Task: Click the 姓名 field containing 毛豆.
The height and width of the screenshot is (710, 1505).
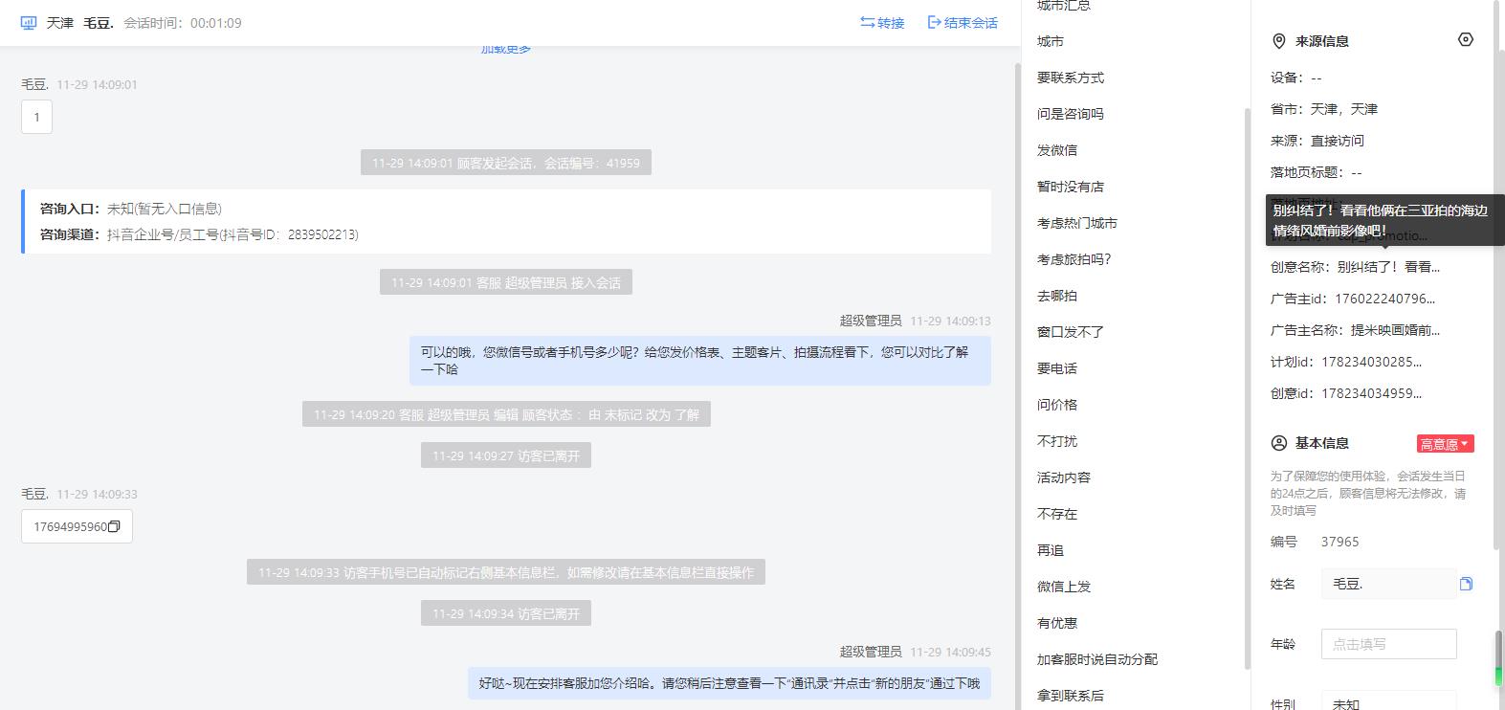Action: (x=1388, y=584)
